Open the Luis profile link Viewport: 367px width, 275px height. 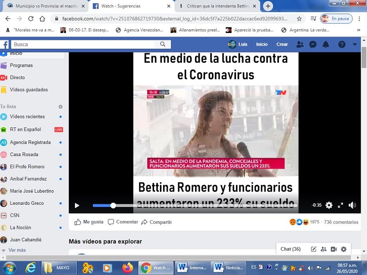[x=238, y=44]
